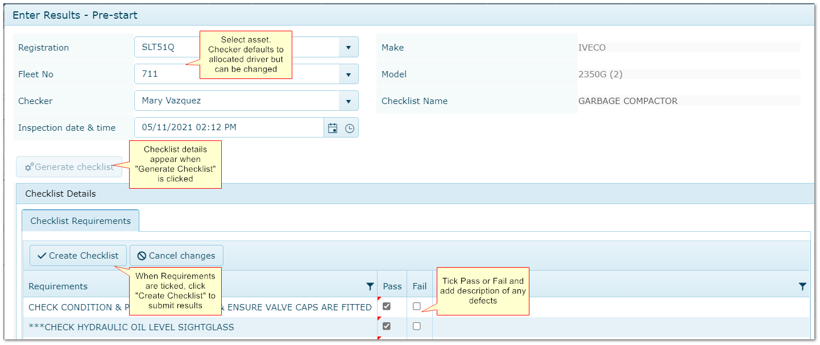Tick Fail for hydraulic oil level sightglass

coord(417,326)
